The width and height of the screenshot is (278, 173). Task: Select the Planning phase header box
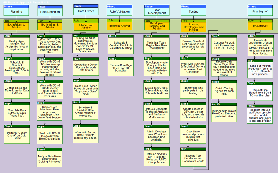click(x=17, y=12)
